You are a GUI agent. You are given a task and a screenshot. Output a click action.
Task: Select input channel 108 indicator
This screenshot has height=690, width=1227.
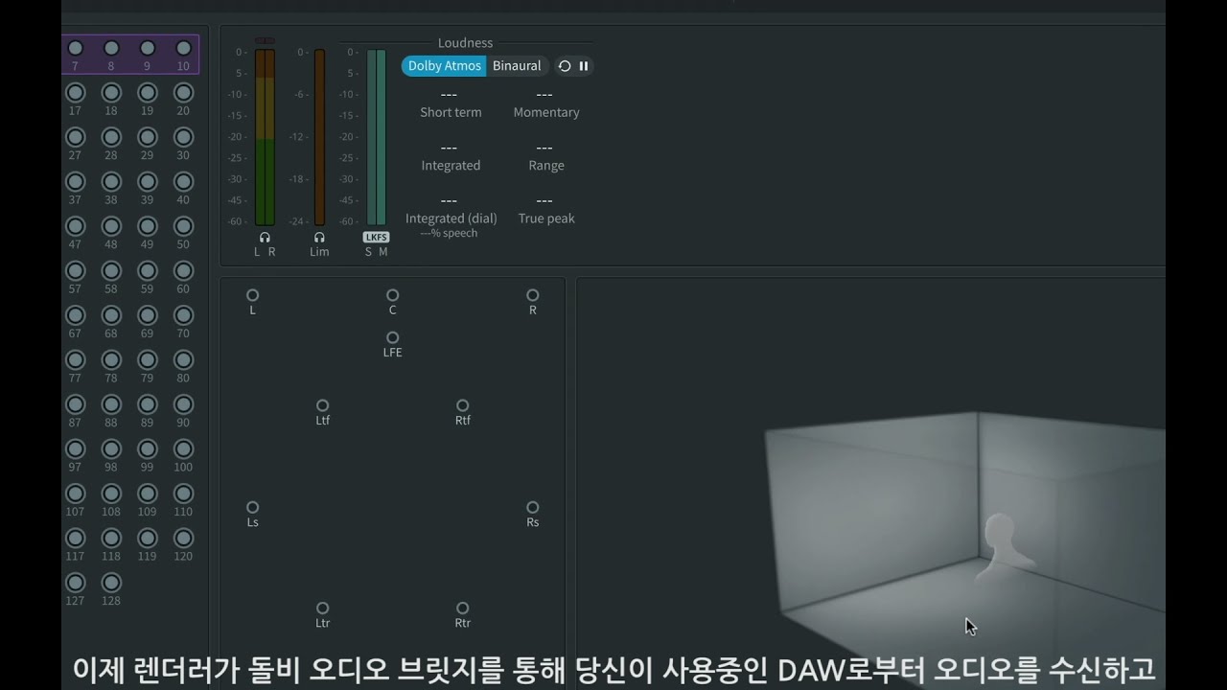coord(111,494)
